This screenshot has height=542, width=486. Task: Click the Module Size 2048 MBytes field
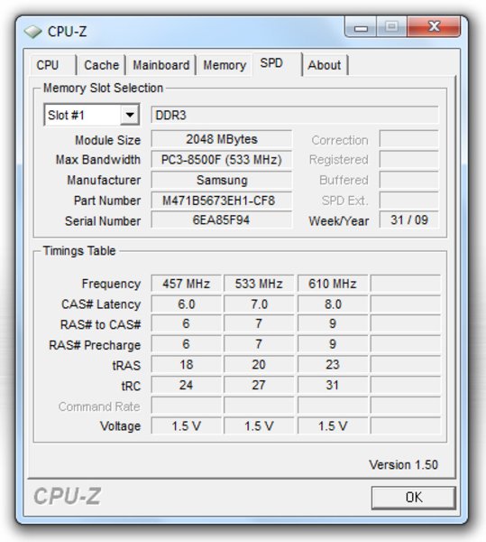(x=222, y=139)
